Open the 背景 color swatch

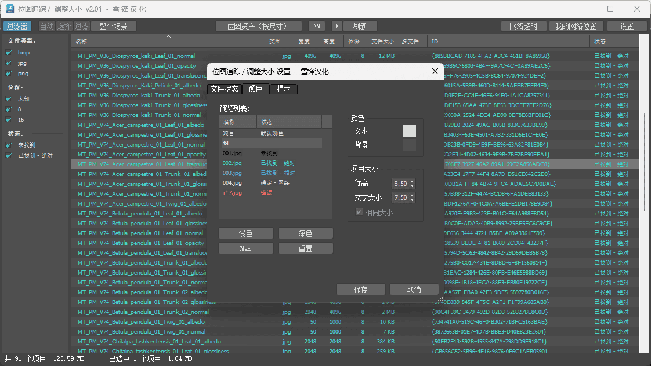click(x=410, y=145)
